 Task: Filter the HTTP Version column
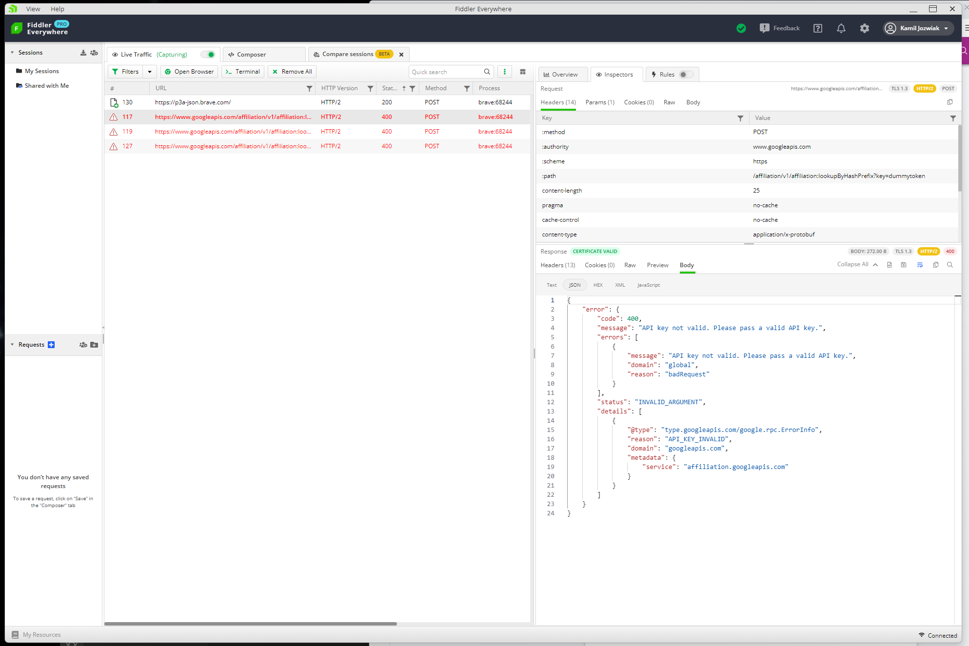[370, 88]
